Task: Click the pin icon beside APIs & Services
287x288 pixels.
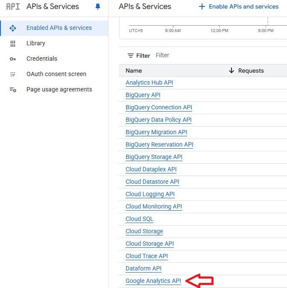Action: click(98, 7)
